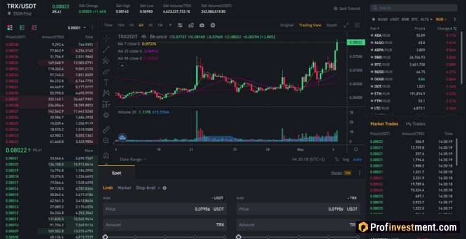Image resolution: width=466 pixels, height=239 pixels.
Task: Select the brush drawing tool
Action: (106, 72)
